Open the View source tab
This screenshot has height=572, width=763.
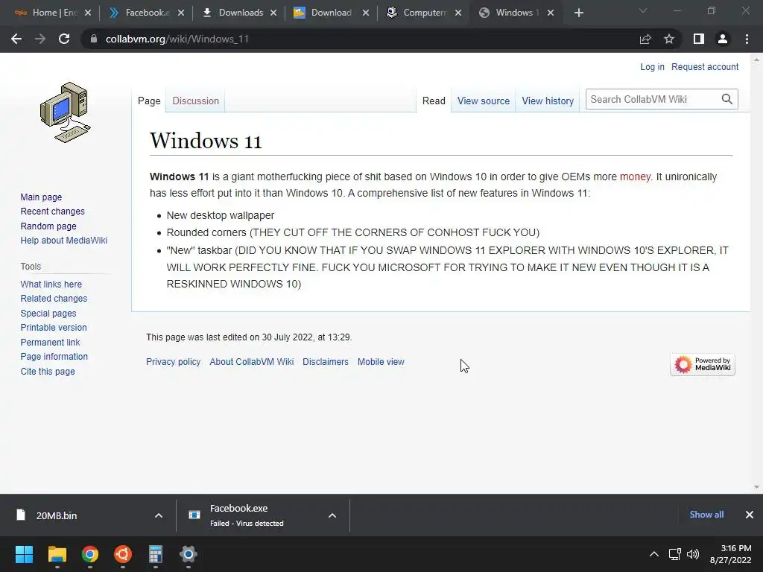click(x=483, y=101)
